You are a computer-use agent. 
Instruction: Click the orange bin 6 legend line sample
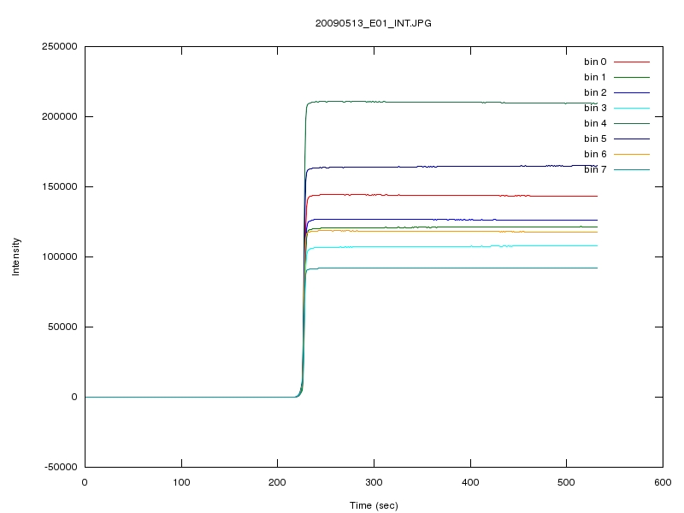pyautogui.click(x=632, y=154)
